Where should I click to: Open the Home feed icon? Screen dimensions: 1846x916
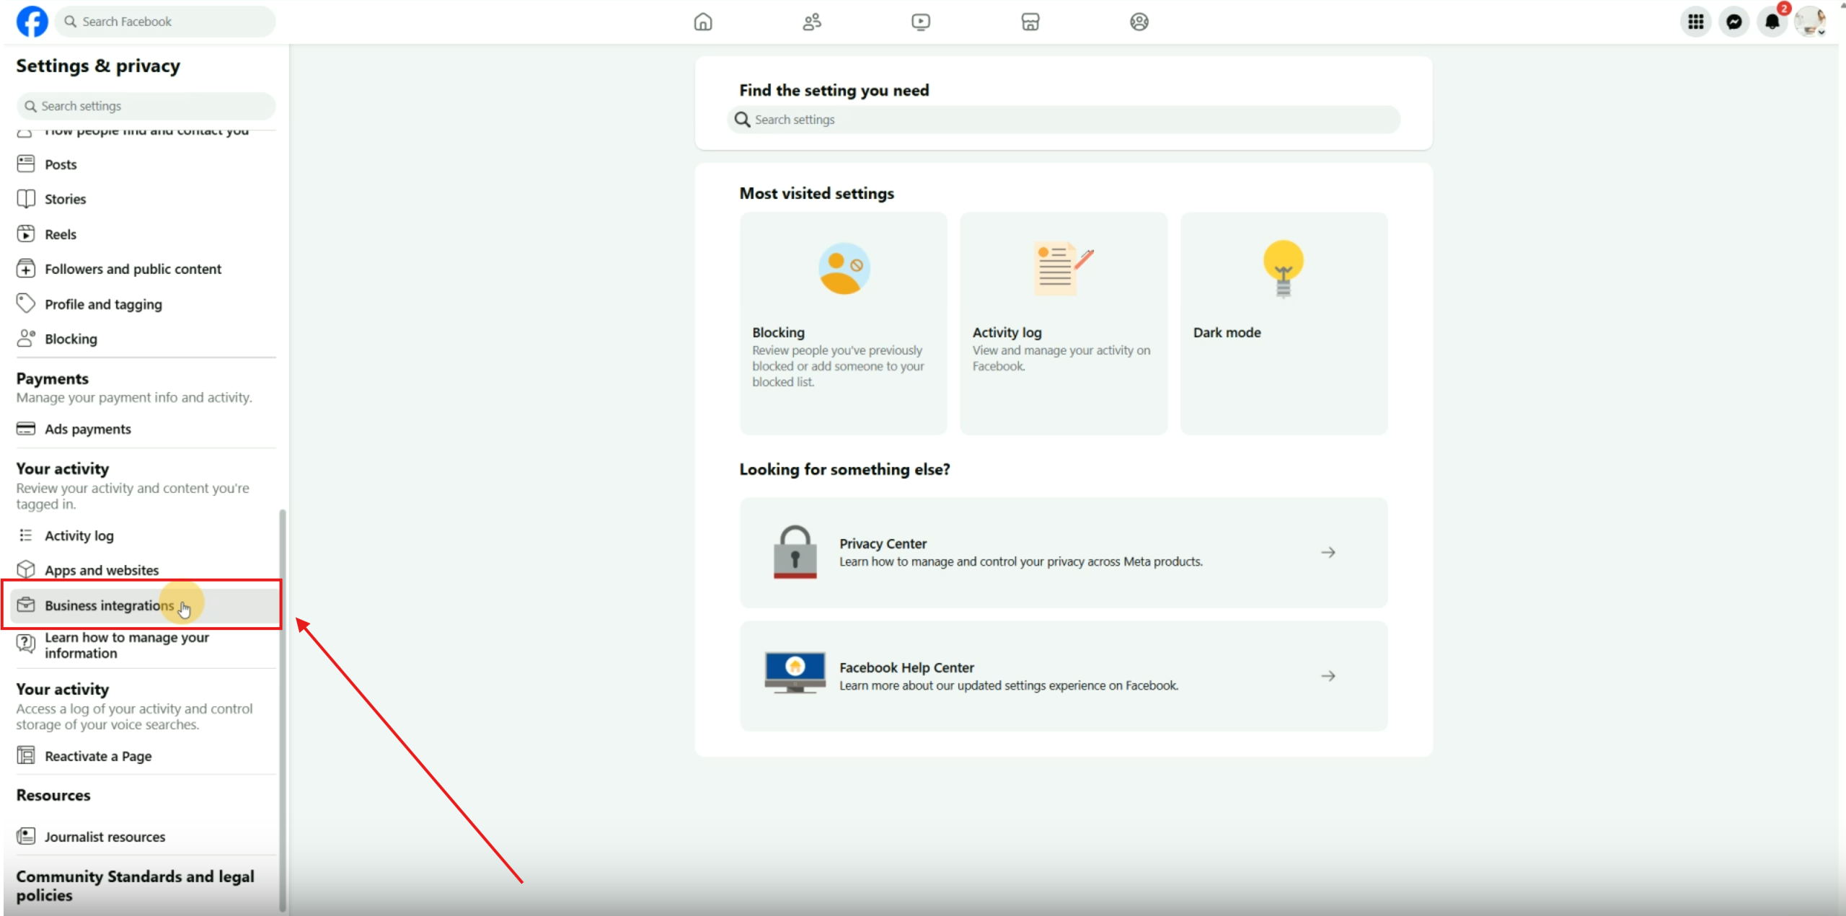point(702,22)
